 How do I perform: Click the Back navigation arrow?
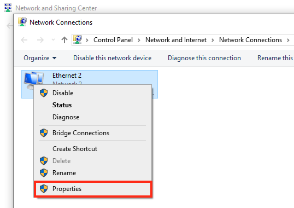24,40
